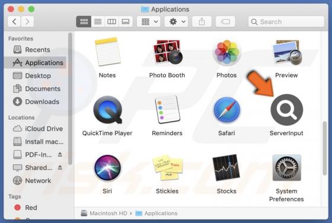Select the Safari compass icon
The height and width of the screenshot is (223, 332).
226,110
